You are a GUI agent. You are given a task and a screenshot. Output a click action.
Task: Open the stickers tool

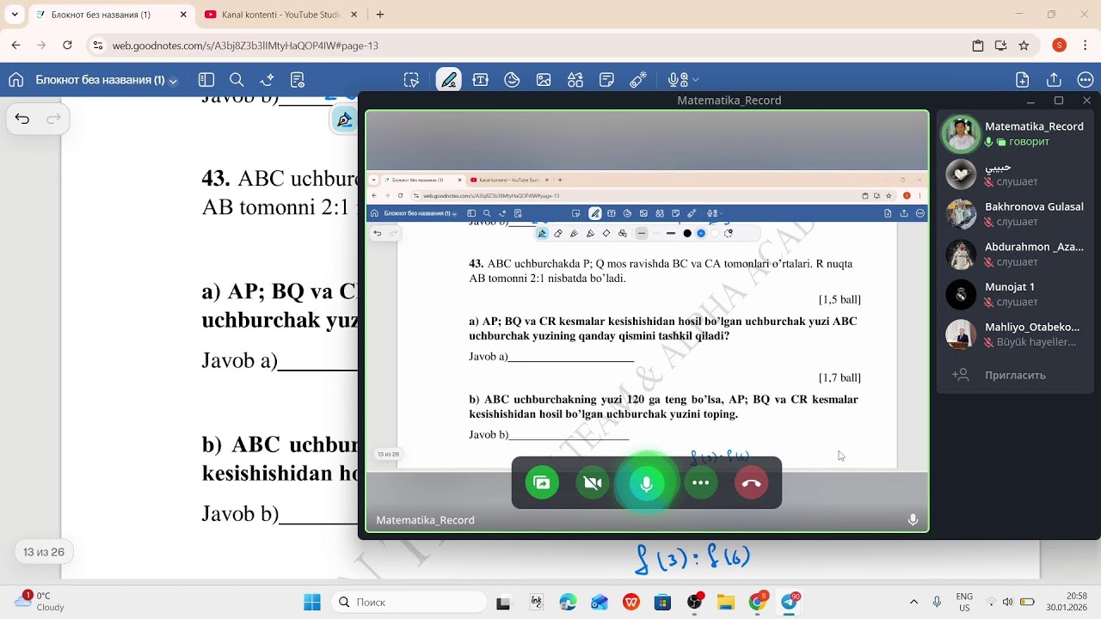[512, 80]
